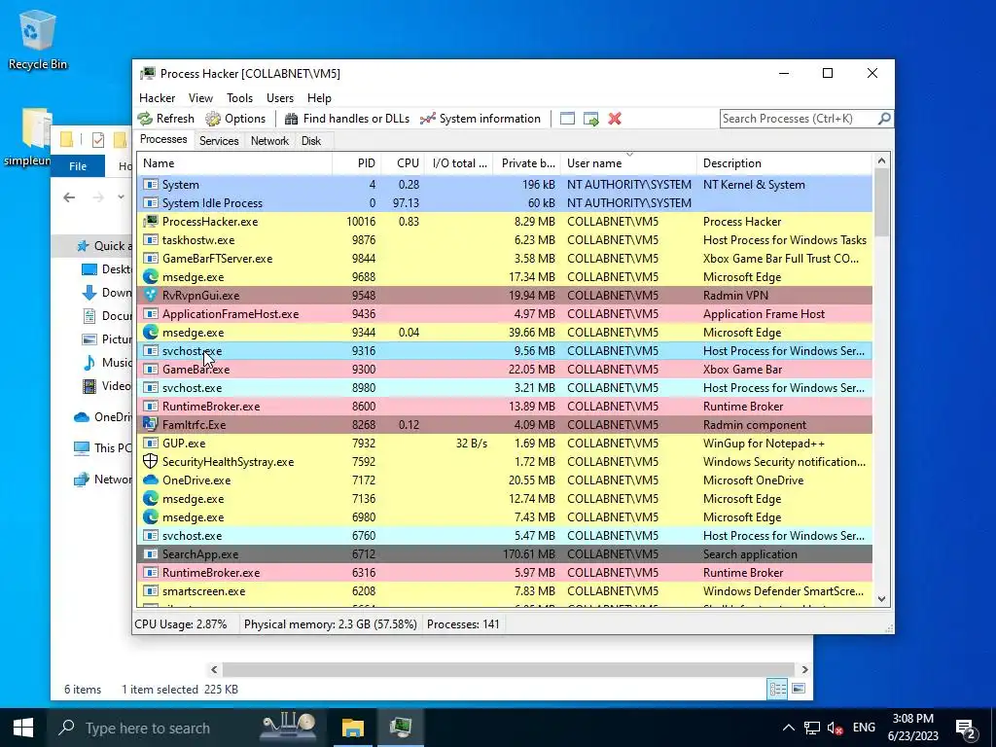The height and width of the screenshot is (747, 996).
Task: Open the notification center icon
Action: click(x=966, y=729)
